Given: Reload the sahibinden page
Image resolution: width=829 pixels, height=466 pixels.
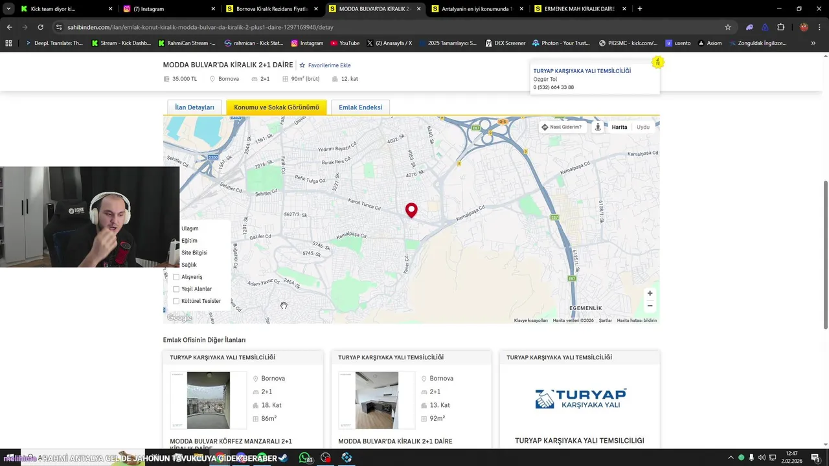Looking at the screenshot, I should coord(40,27).
